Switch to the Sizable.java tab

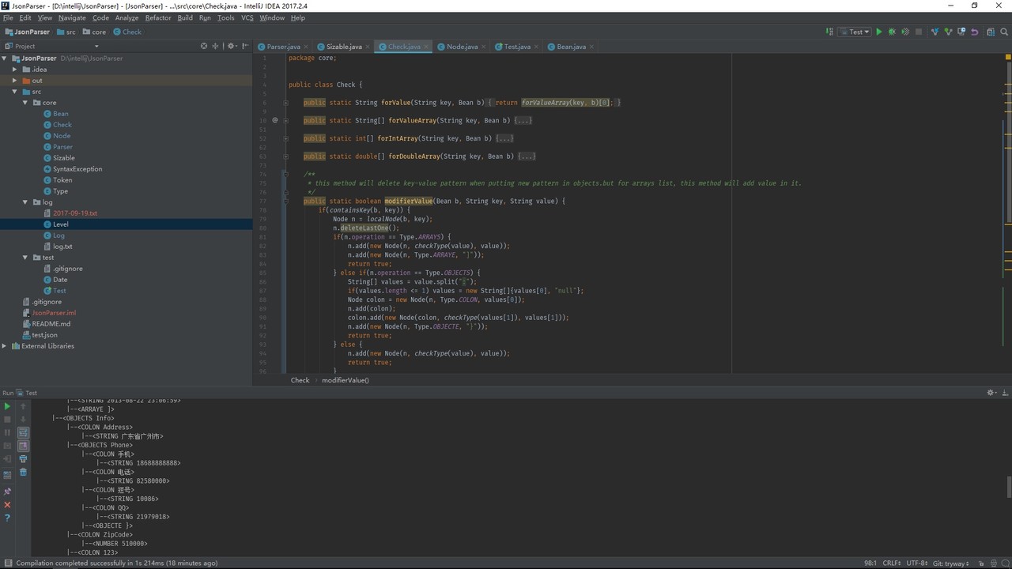click(x=344, y=47)
